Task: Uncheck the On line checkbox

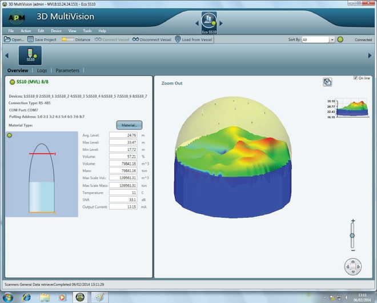Action: [x=355, y=78]
